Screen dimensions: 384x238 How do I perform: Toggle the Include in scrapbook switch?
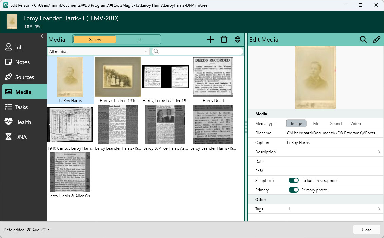coord(293,181)
